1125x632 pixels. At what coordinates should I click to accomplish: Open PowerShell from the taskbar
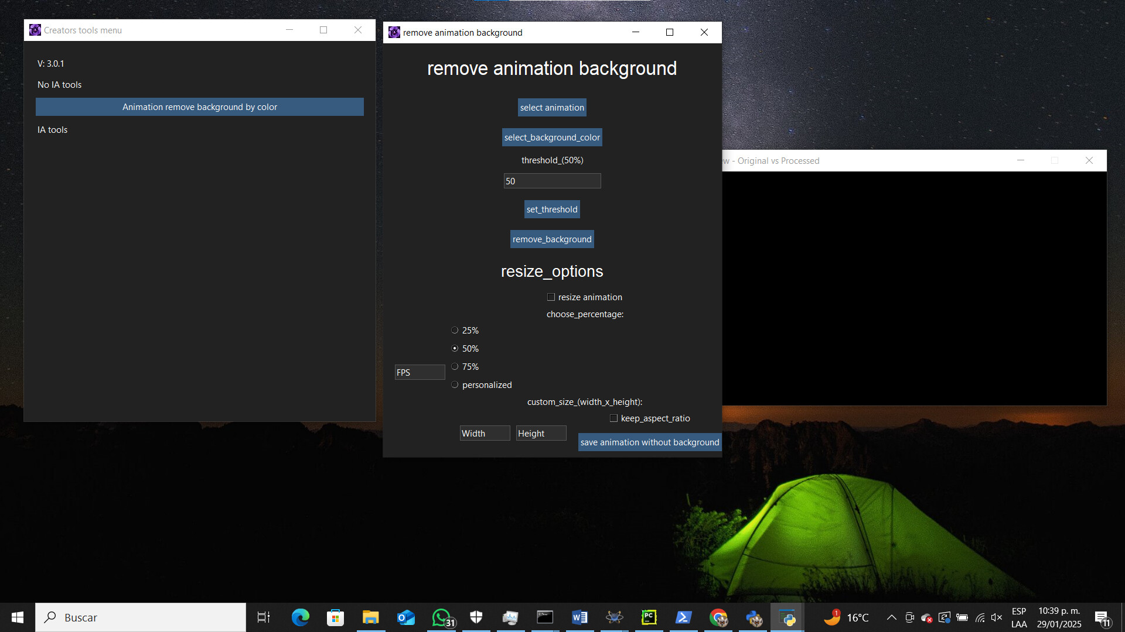pyautogui.click(x=684, y=617)
